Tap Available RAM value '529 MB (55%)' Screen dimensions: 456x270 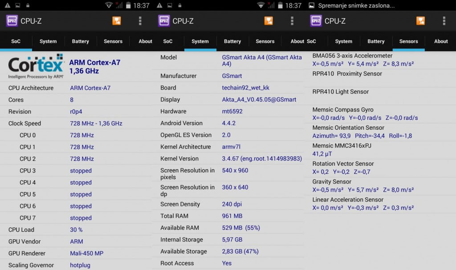241,228
